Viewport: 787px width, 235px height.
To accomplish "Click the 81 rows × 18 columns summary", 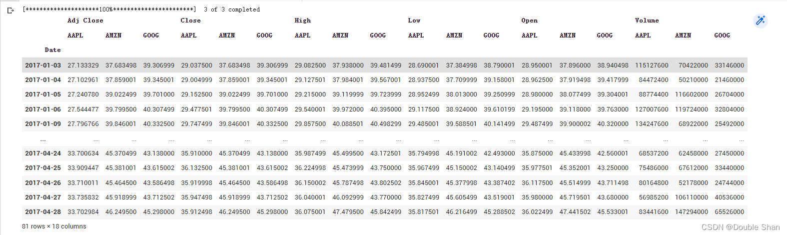I will [x=54, y=226].
